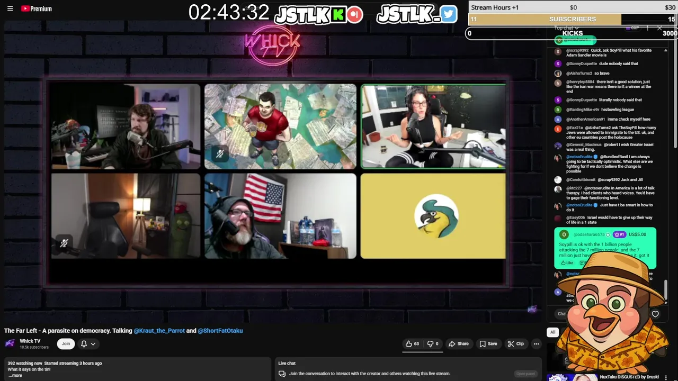Save the video to a playlist
678x381 pixels.
coord(488,344)
